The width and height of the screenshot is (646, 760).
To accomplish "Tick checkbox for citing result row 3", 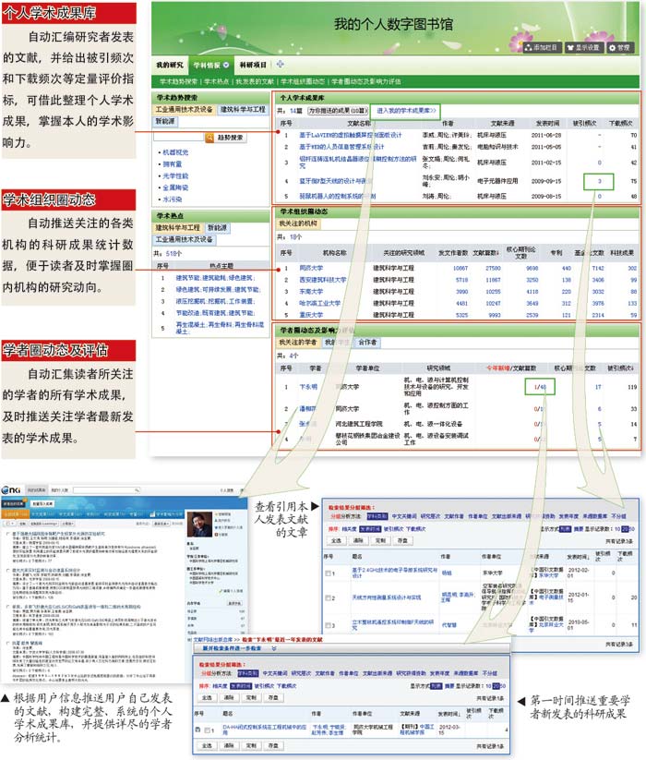I will click(329, 625).
